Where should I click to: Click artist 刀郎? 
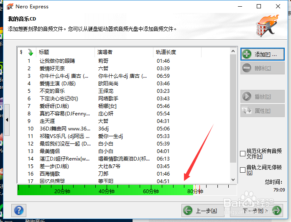103,174
